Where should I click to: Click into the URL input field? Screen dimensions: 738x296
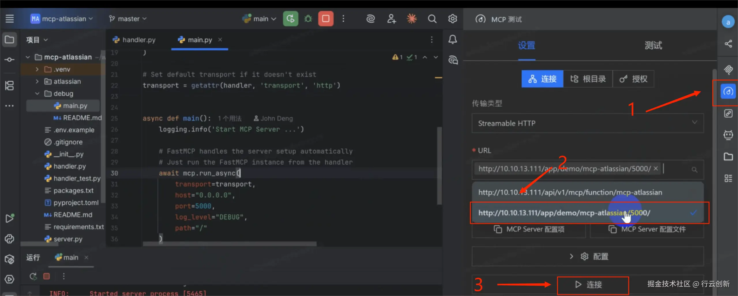[x=587, y=169]
